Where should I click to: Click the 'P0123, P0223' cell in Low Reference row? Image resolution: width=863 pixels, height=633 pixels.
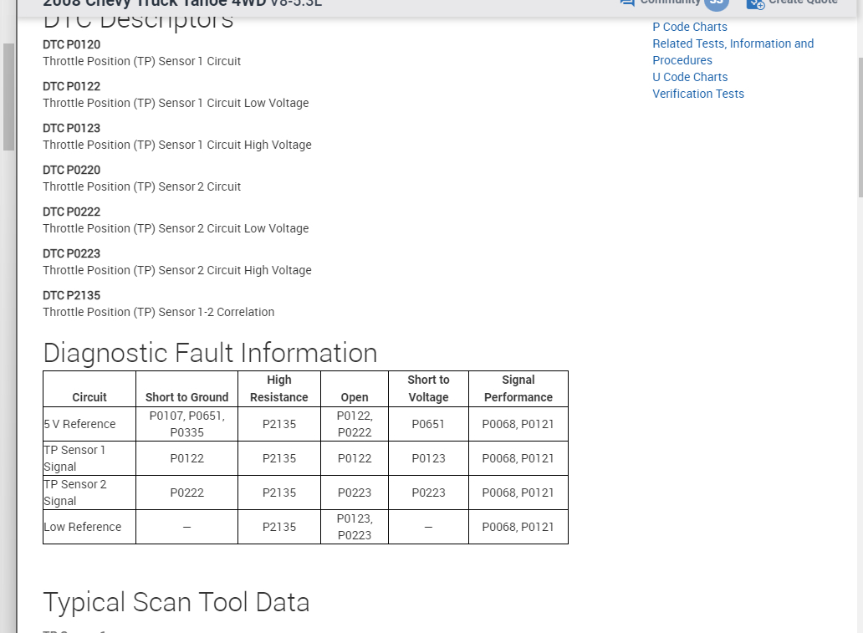355,527
